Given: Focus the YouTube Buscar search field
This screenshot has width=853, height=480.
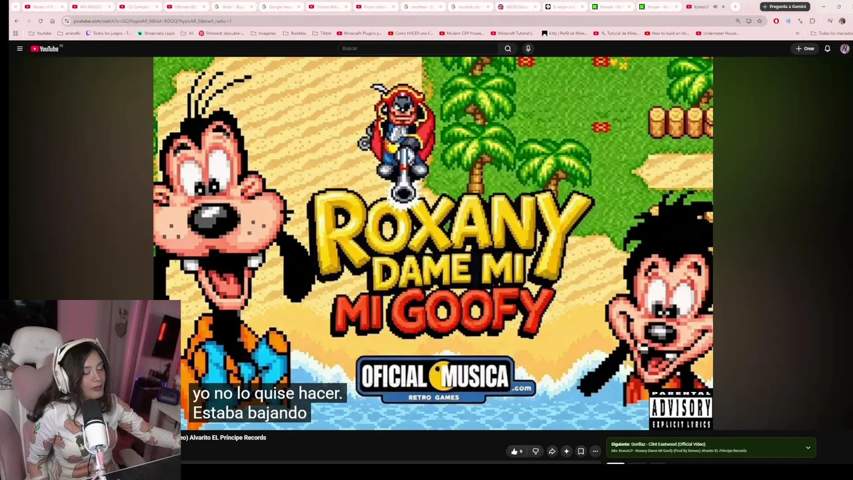Looking at the screenshot, I should pyautogui.click(x=418, y=49).
